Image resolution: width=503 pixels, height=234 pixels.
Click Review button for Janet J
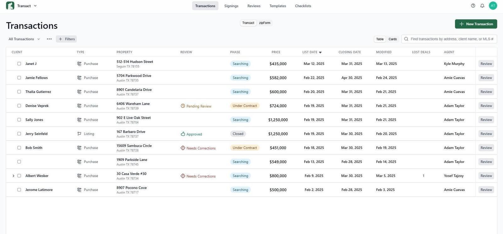[486, 64]
